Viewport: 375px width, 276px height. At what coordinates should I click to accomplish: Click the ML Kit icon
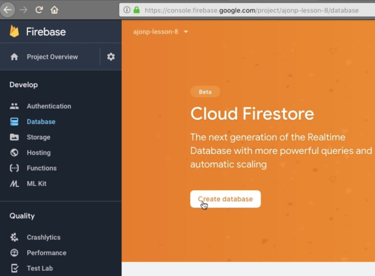point(14,183)
